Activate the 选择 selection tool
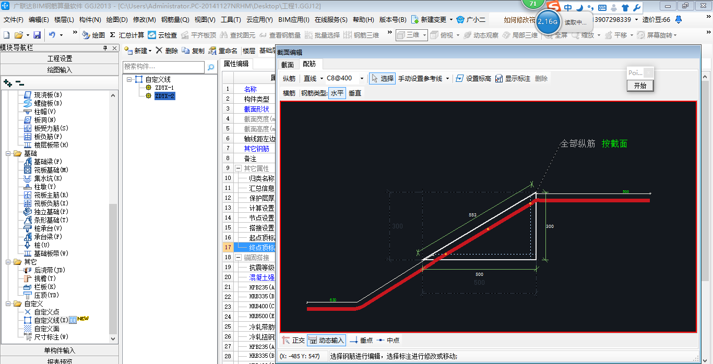 (x=382, y=78)
